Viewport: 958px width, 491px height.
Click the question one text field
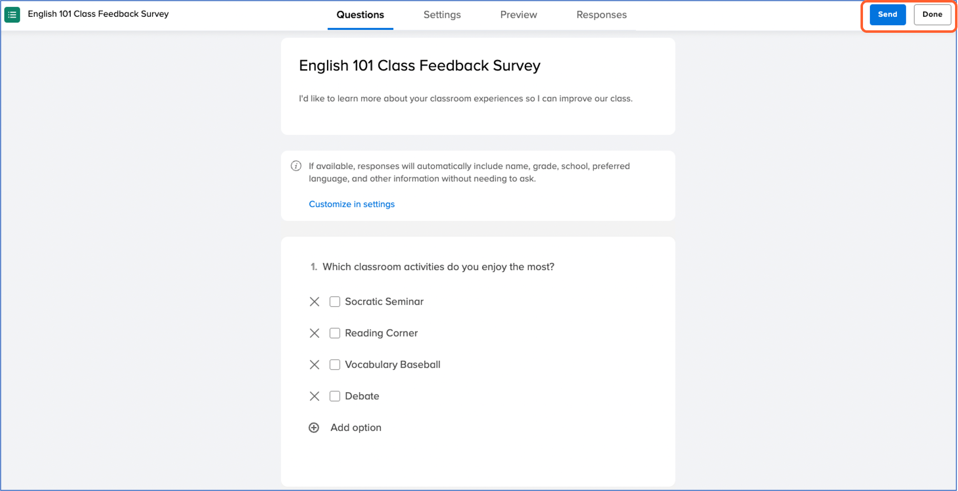click(x=438, y=267)
